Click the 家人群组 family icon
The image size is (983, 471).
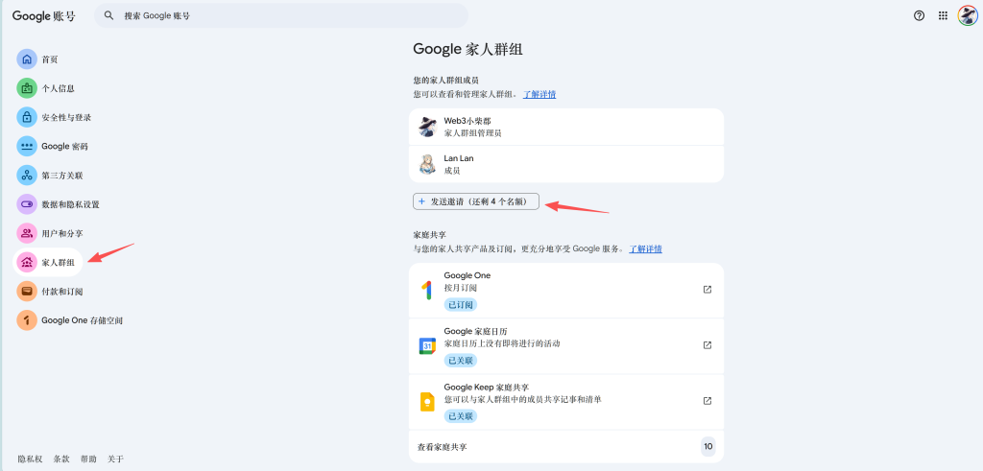click(x=27, y=263)
